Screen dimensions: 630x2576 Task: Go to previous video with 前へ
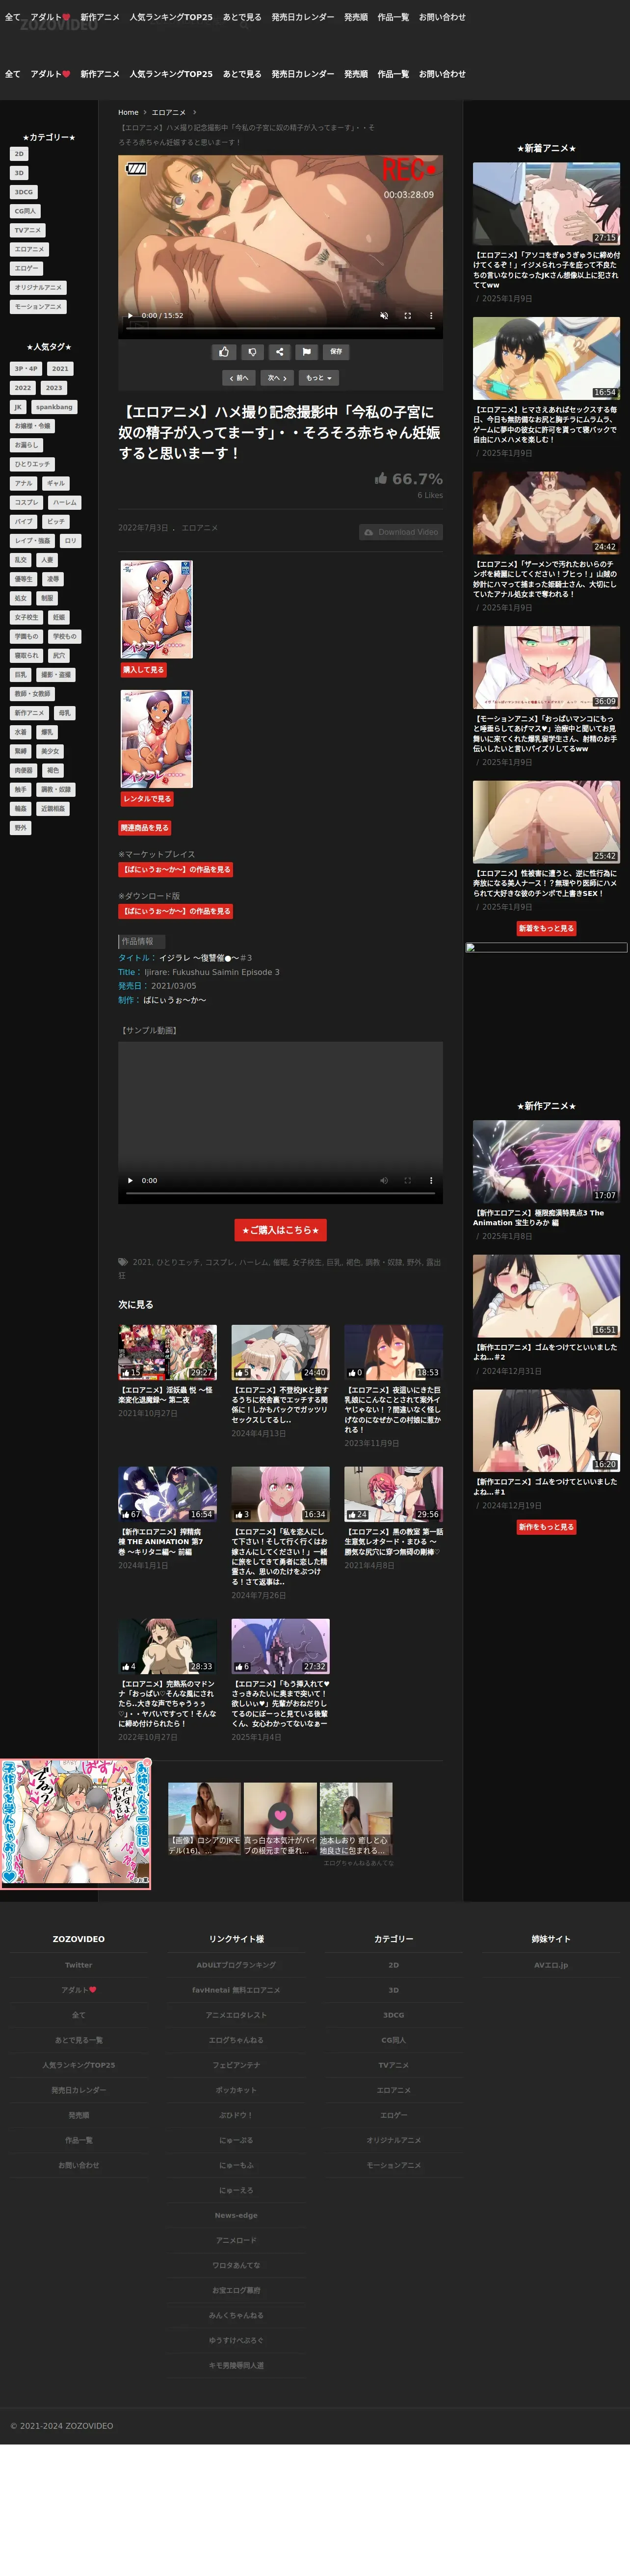tap(239, 378)
